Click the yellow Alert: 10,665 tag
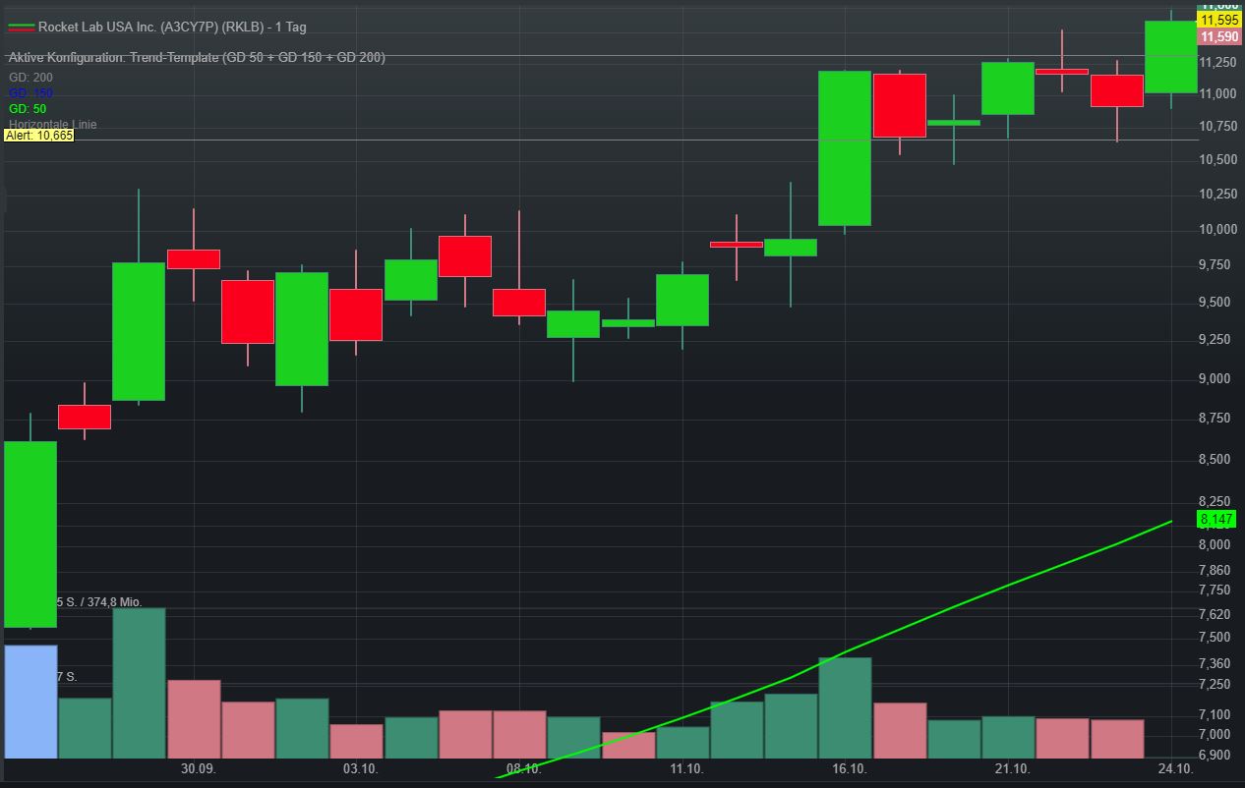 39,136
